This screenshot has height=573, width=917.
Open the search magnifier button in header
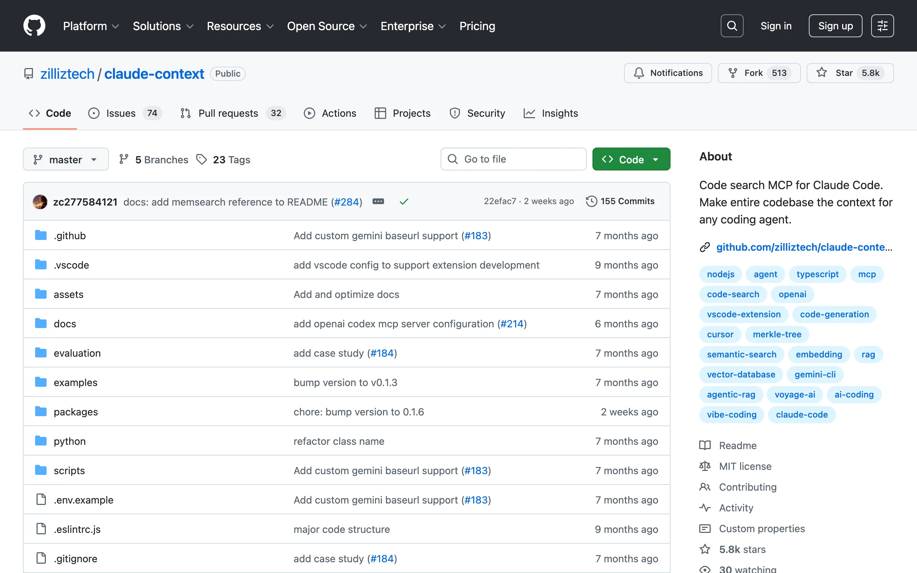pos(732,26)
